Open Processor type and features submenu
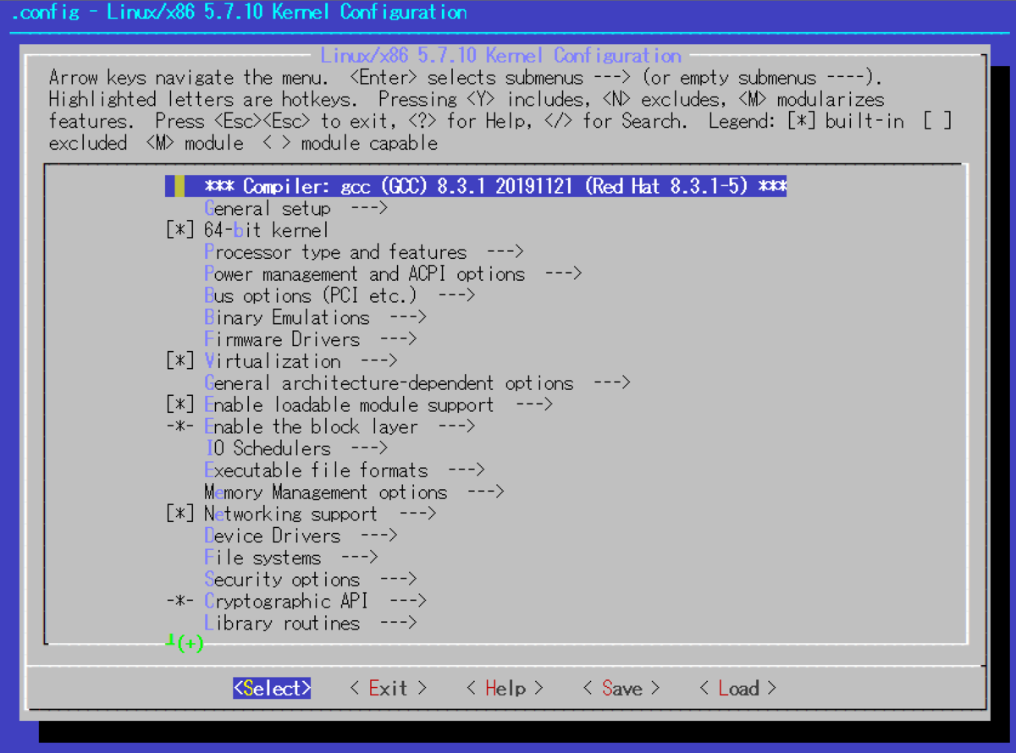The image size is (1016, 753). click(x=365, y=252)
